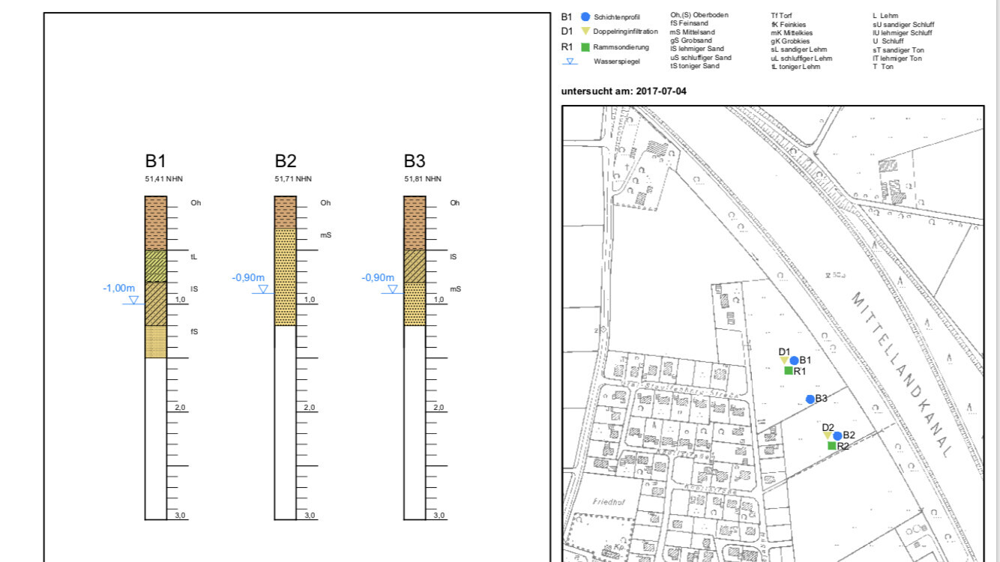This screenshot has width=1000, height=562.
Task: Click the green R2 square on the map
Action: 831,445
